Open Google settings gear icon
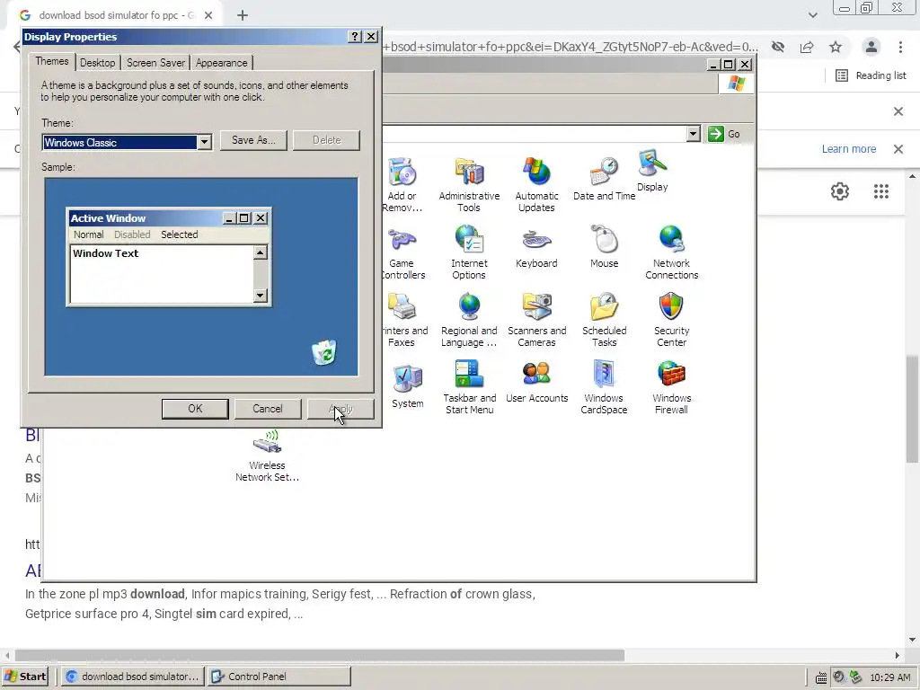Image resolution: width=920 pixels, height=690 pixels. pos(840,191)
